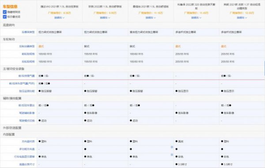Click 捷达VA3 steering wheel material 塑料 cell
Image resolution: width=265 pixels, height=168 pixels.
[x=42, y=141]
